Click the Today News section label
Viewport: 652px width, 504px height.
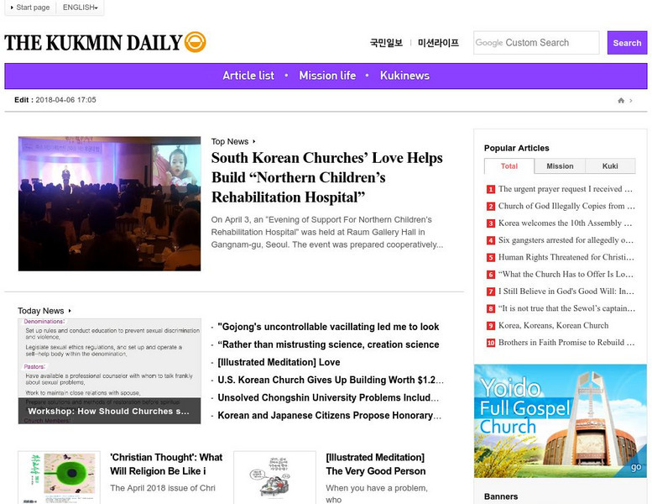(x=41, y=311)
